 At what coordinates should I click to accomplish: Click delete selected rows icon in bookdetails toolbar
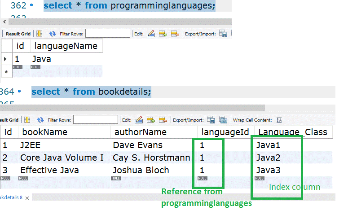[x=163, y=120]
